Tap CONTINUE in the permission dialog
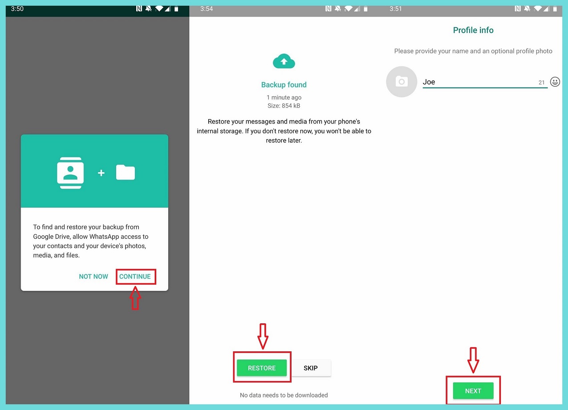Screen dimensions: 568x410 click(x=135, y=277)
